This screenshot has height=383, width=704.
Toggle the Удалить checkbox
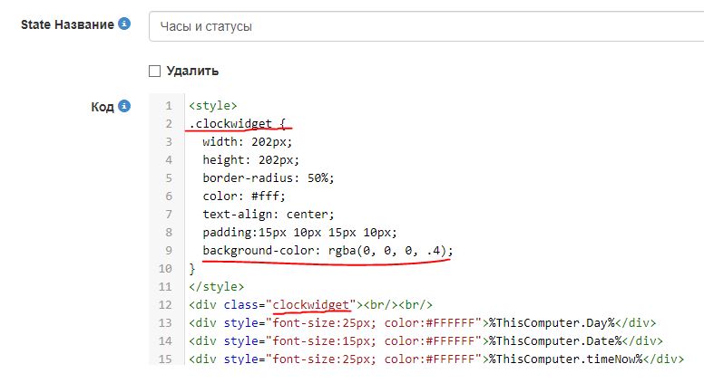(154, 71)
